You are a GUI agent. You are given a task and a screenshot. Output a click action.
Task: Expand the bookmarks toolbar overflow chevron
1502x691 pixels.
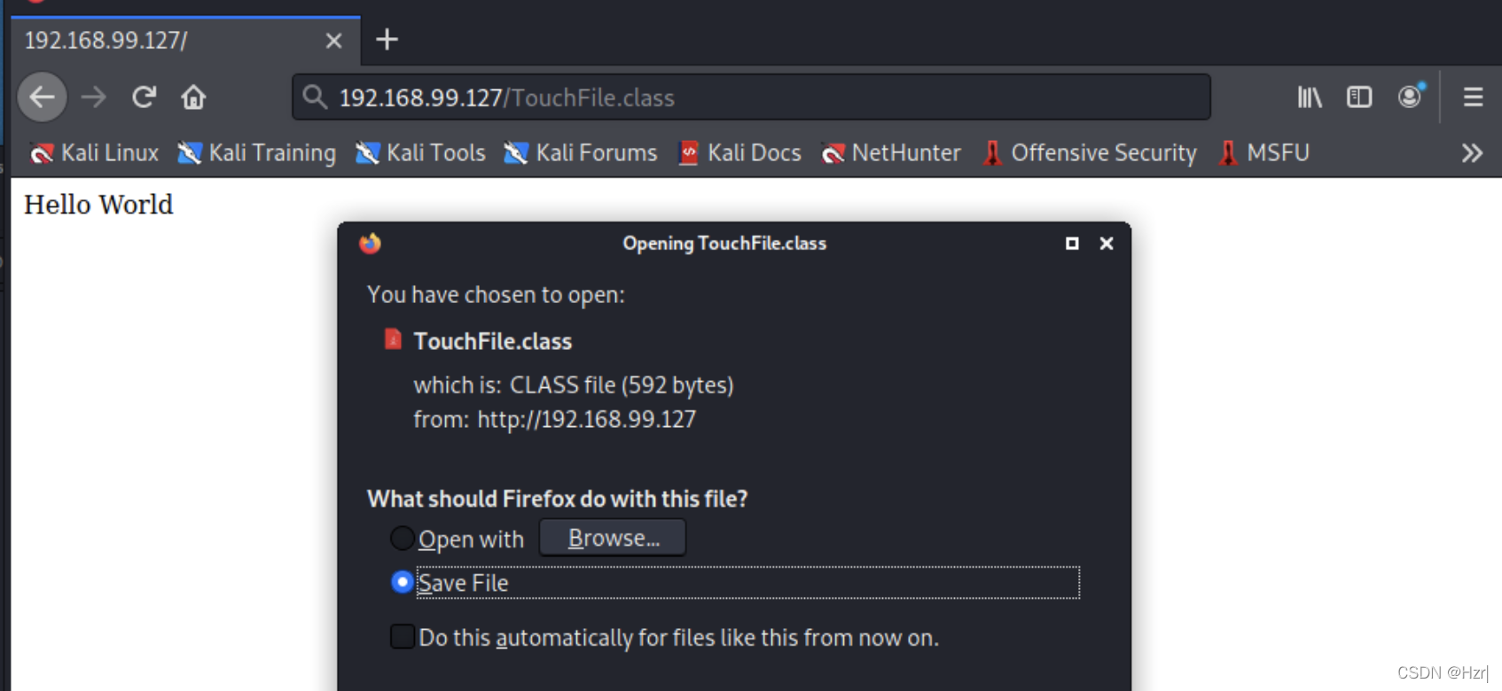(1472, 153)
